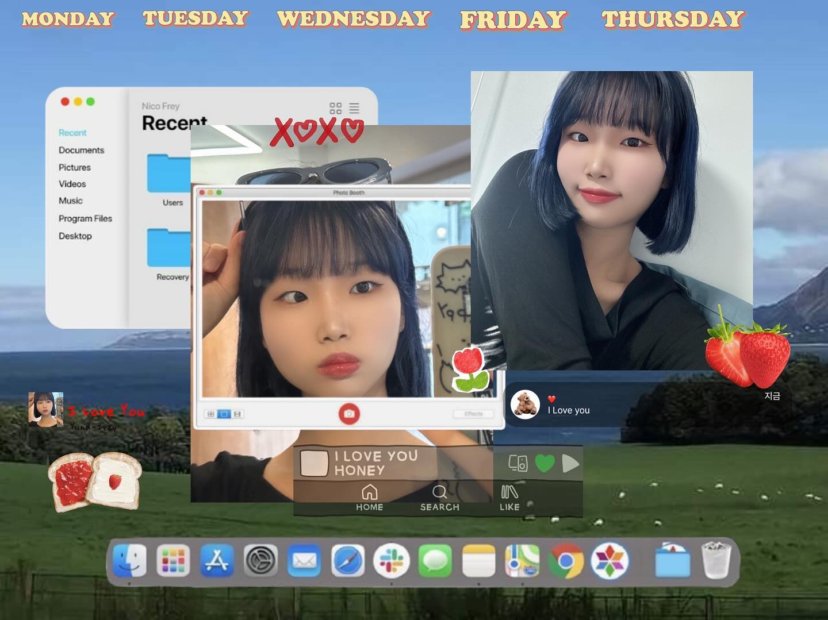
Task: Open the green Messages app icon
Action: (x=435, y=560)
